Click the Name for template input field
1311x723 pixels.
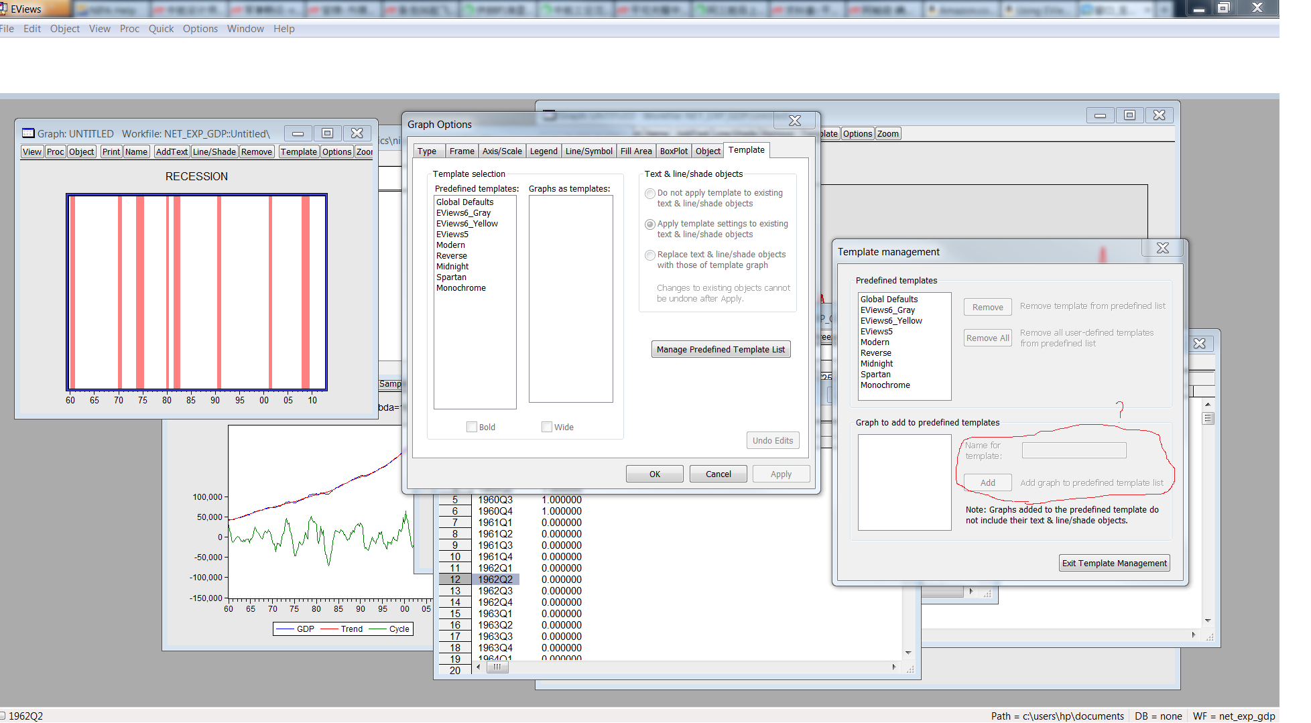pyautogui.click(x=1074, y=450)
